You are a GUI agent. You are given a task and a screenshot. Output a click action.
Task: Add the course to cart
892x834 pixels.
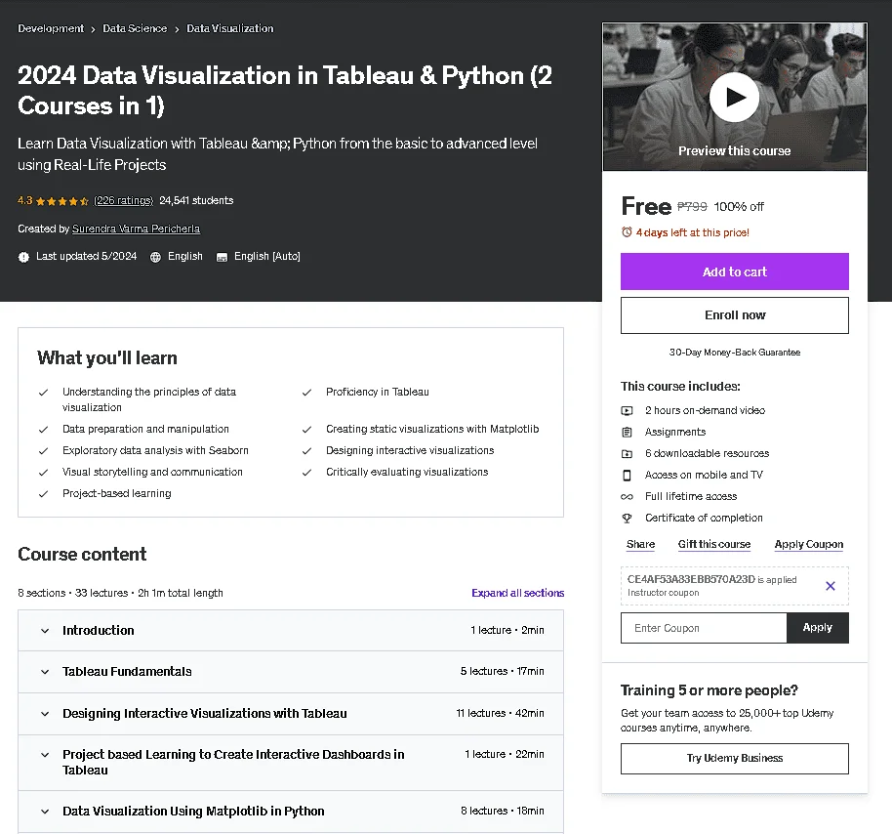[x=735, y=271]
